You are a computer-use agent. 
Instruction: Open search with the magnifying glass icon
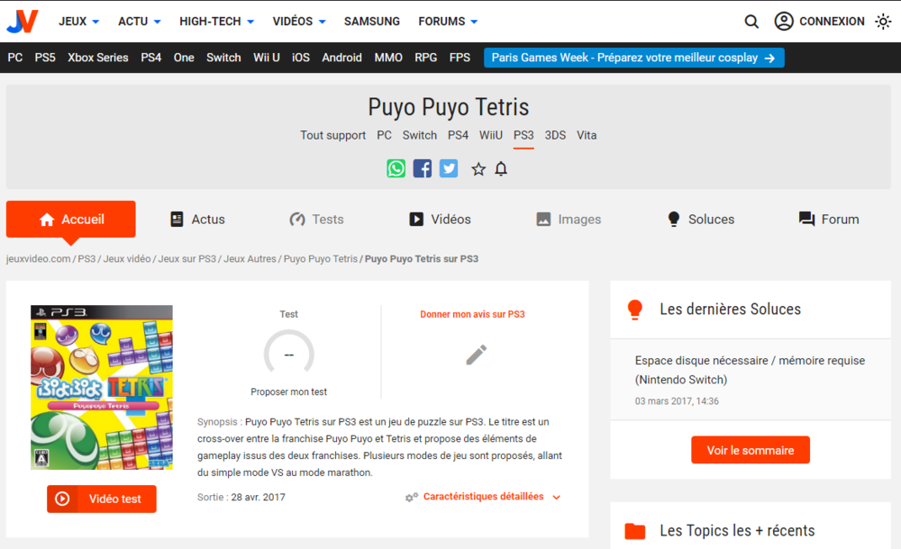point(751,22)
